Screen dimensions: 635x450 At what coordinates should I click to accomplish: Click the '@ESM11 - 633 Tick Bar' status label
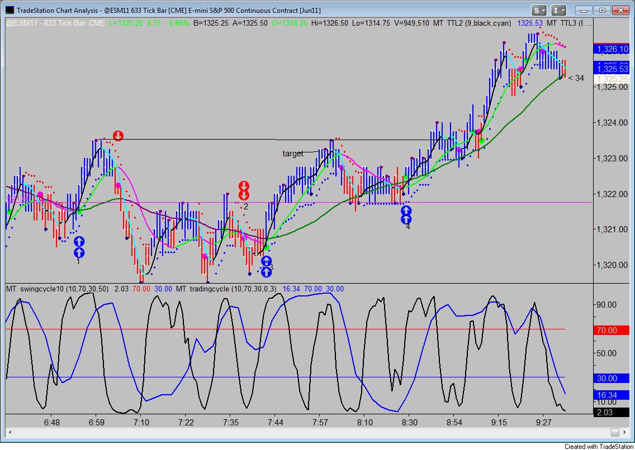[46, 23]
